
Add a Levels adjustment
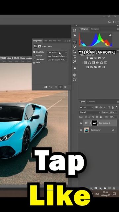coord(92,58)
